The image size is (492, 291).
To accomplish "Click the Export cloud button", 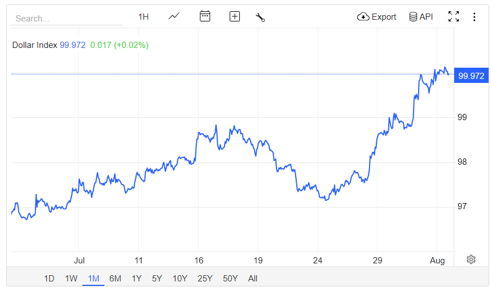I will pos(376,16).
